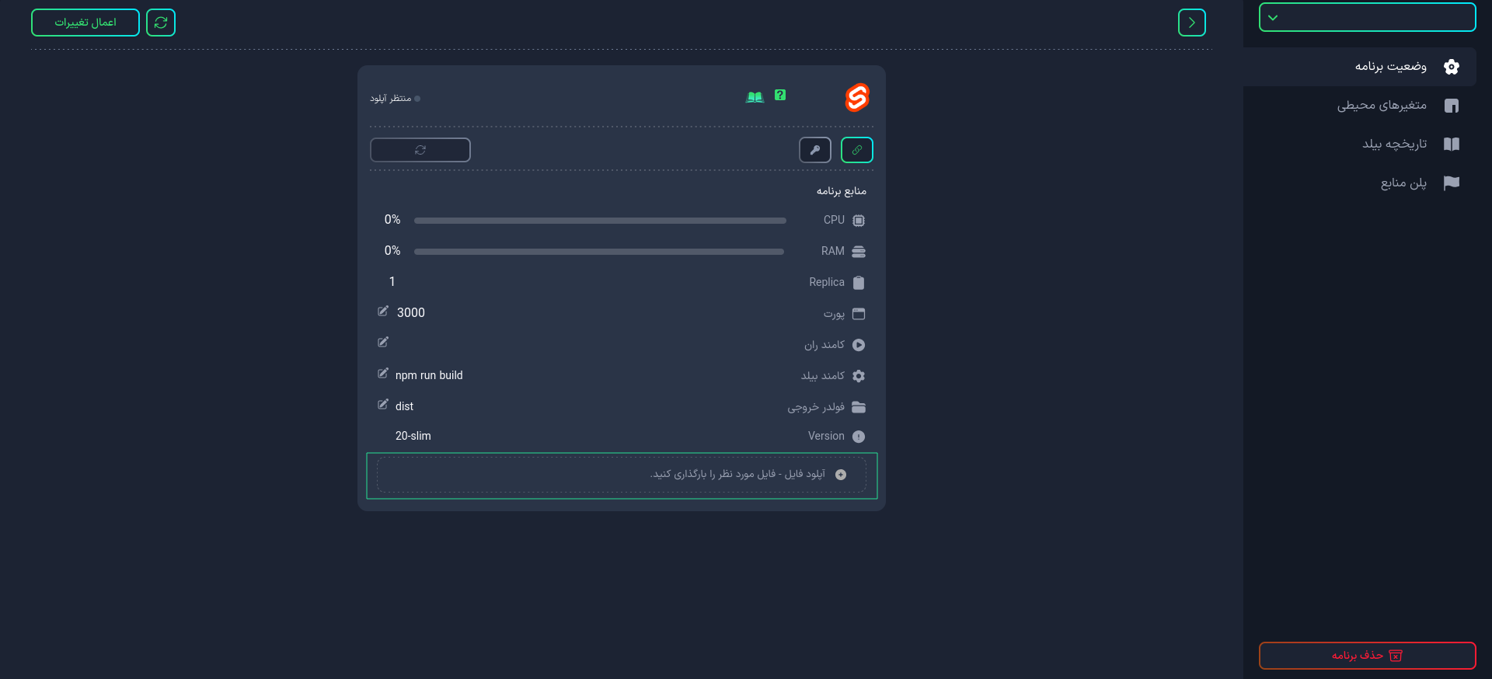Click the Svelte logo icon
The height and width of the screenshot is (679, 1492).
pyautogui.click(x=857, y=97)
